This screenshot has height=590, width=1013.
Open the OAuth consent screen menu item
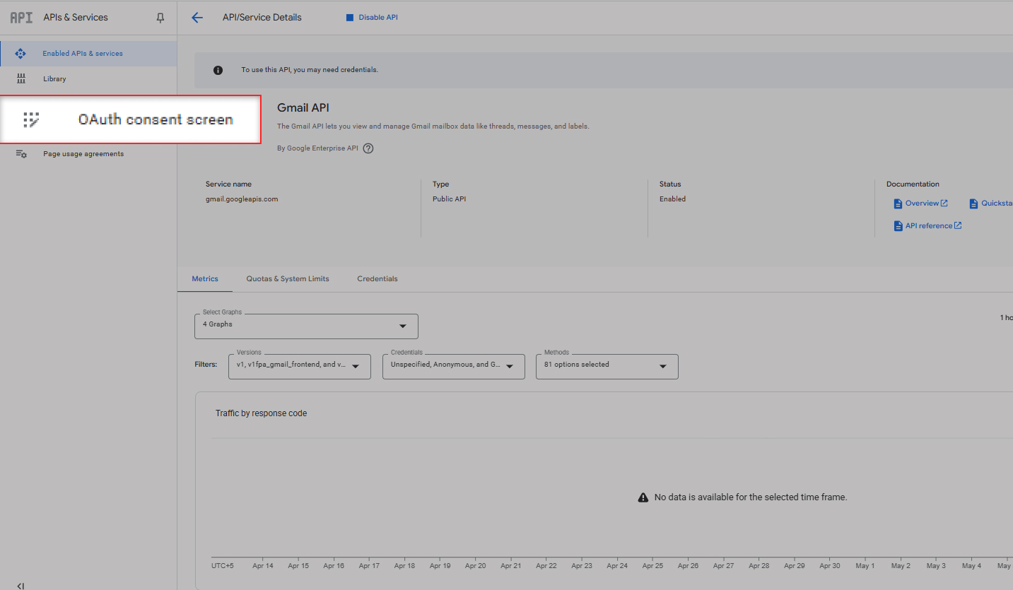click(156, 119)
